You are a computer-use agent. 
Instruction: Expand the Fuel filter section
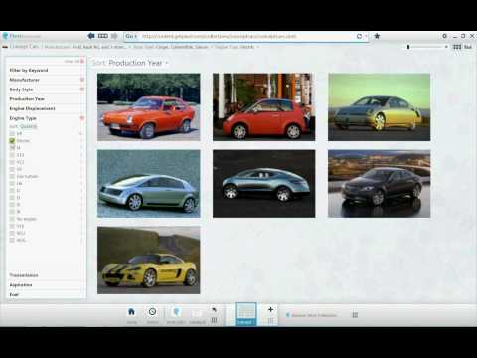tap(45, 294)
